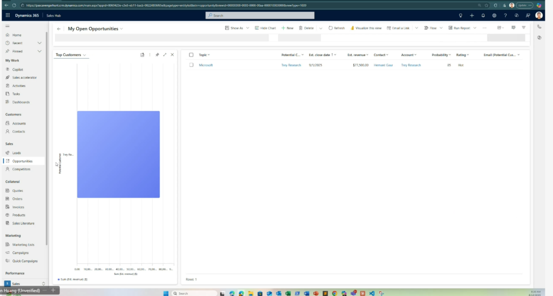Open the My Open Opportunities view selector

(95, 29)
